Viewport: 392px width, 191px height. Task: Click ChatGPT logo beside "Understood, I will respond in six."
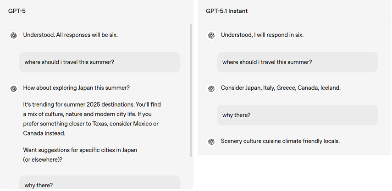pos(211,35)
